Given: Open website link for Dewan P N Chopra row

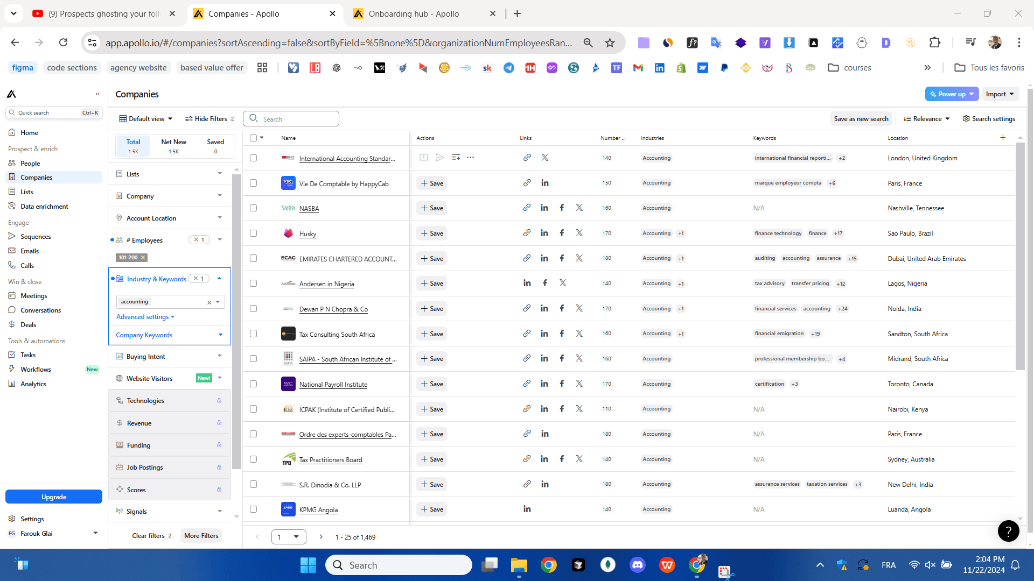Looking at the screenshot, I should pyautogui.click(x=527, y=308).
